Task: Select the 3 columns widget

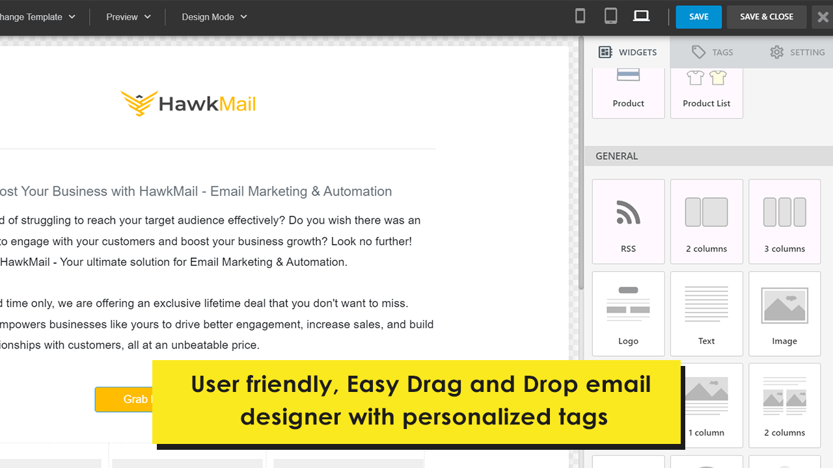Action: click(785, 222)
